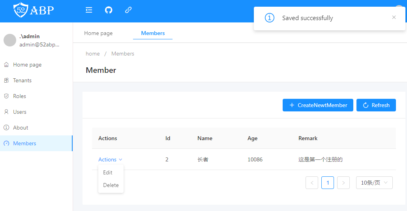Open the GitHub icon link
The width and height of the screenshot is (407, 211).
coord(109,10)
